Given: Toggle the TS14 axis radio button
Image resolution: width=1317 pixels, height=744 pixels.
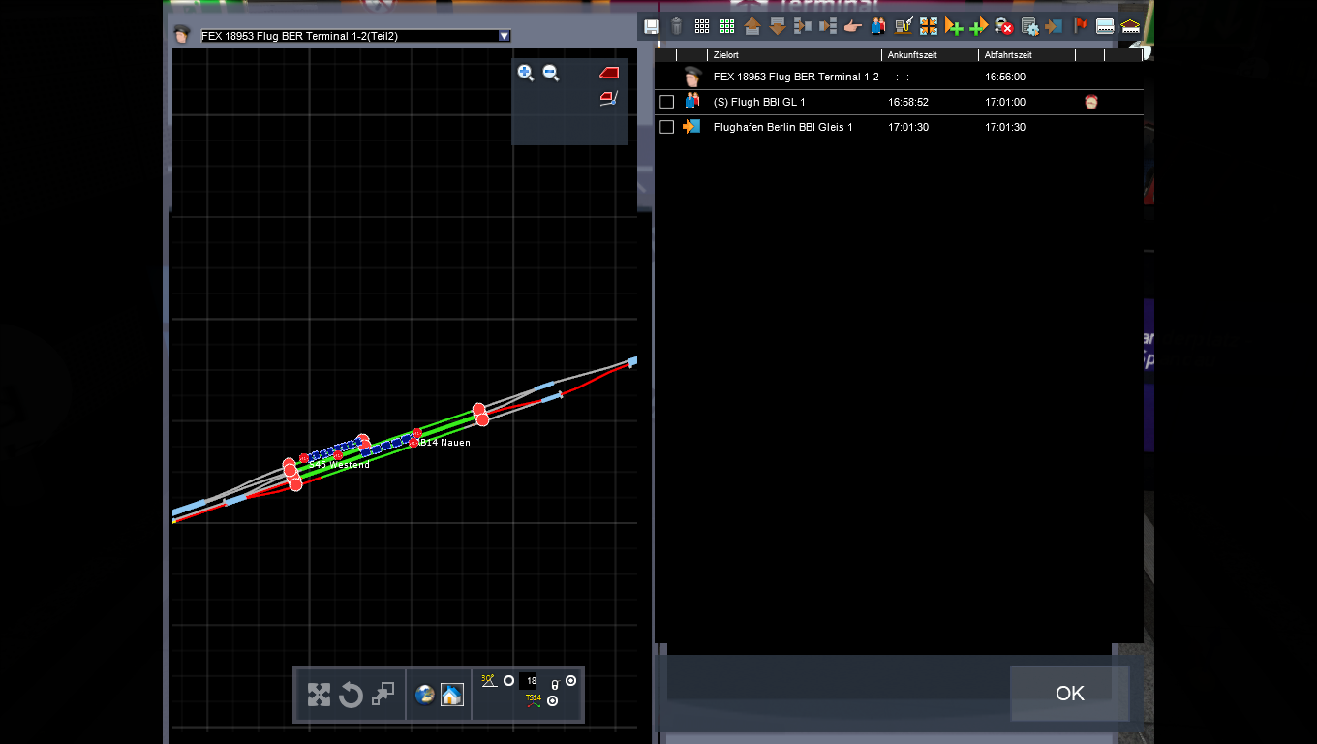Looking at the screenshot, I should [552, 700].
